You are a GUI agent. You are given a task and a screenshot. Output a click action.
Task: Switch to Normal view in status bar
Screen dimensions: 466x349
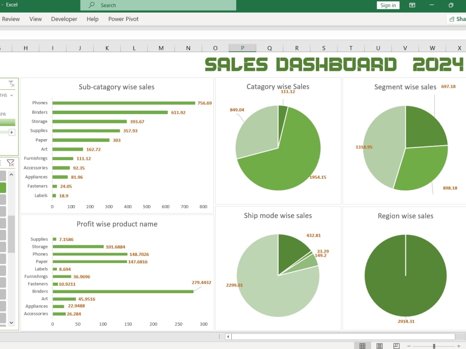pos(362,346)
